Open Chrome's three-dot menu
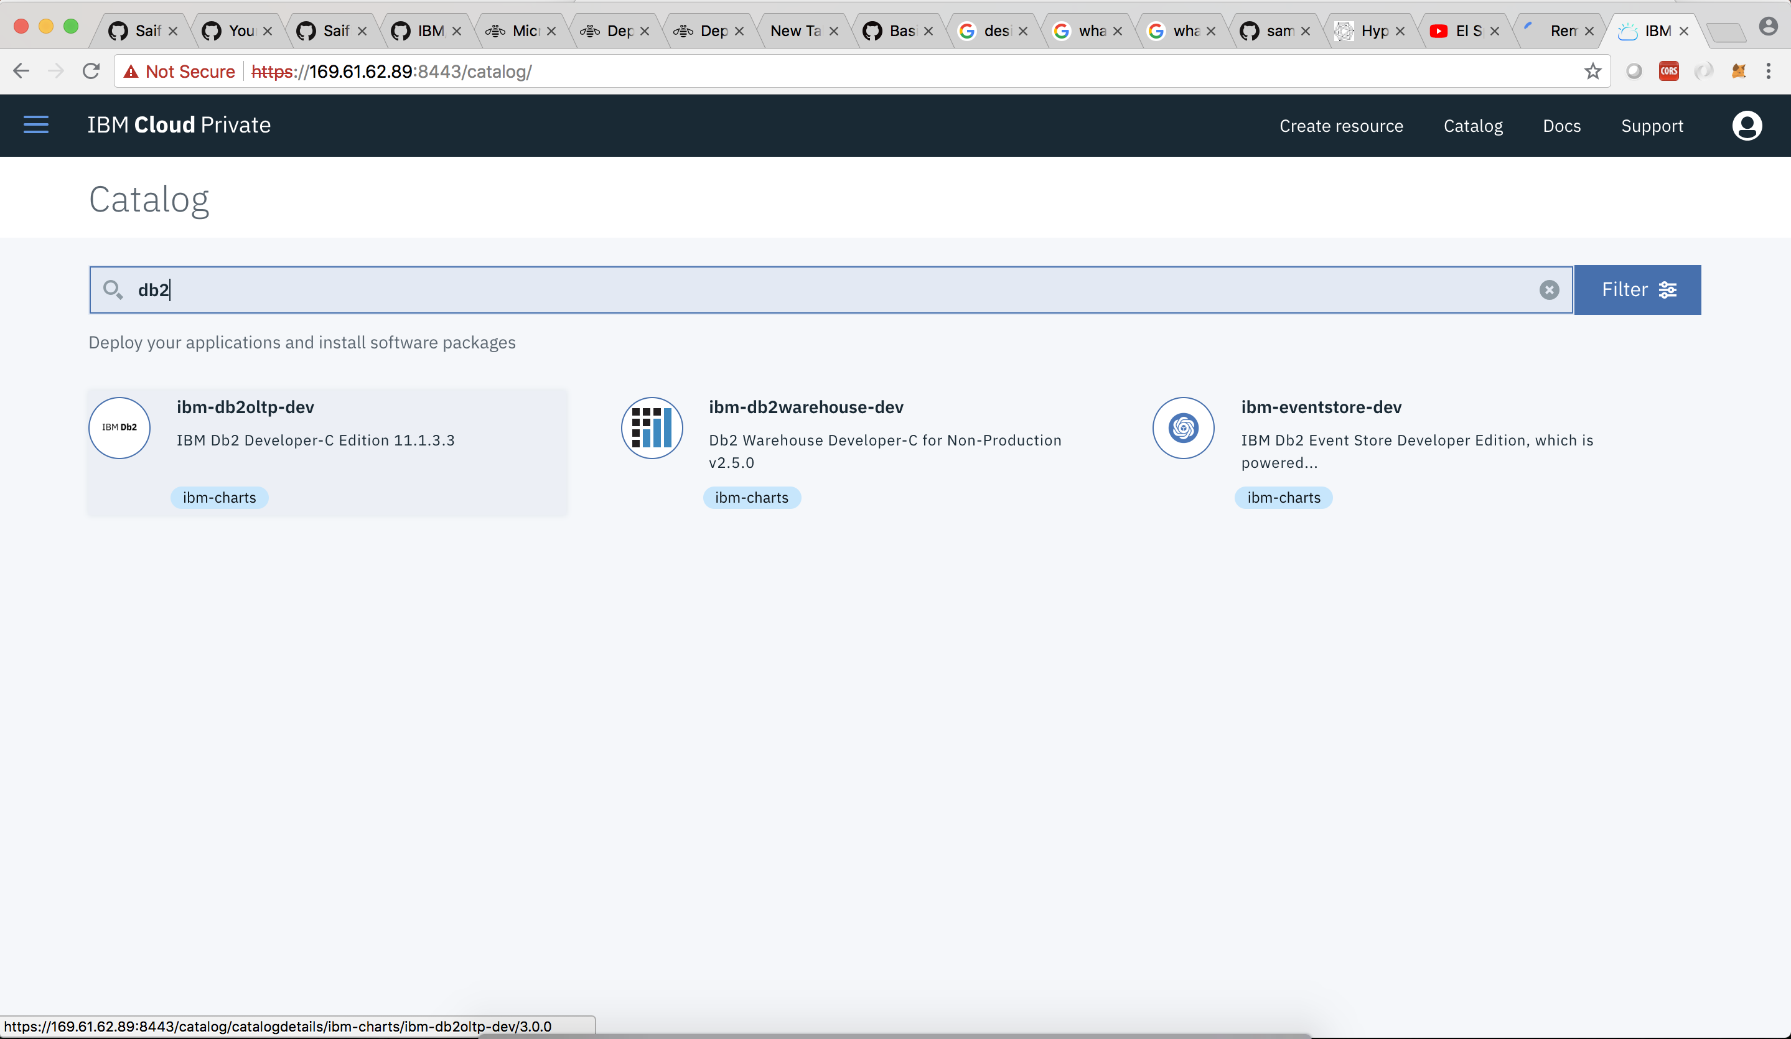This screenshot has height=1039, width=1791. click(1768, 72)
